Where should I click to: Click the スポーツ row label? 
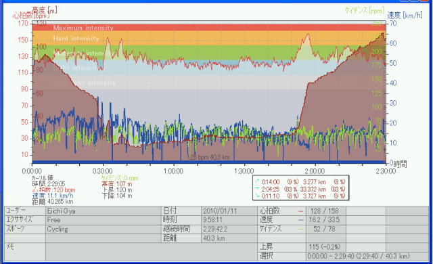pyautogui.click(x=16, y=229)
